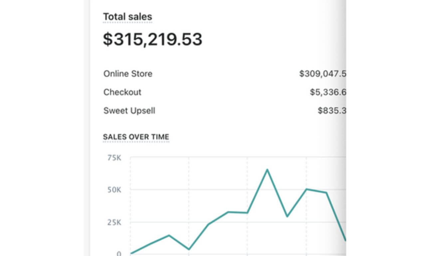Click the highest peak of the sales line

[267, 170]
